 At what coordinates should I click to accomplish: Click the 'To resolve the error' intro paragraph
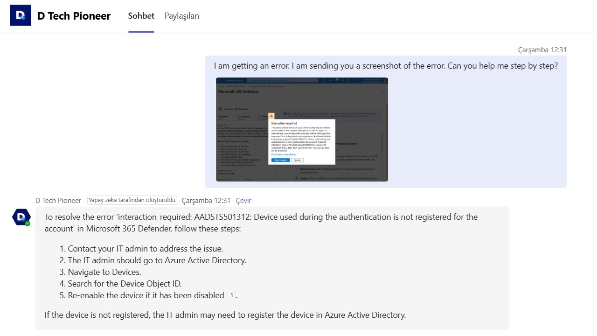click(x=261, y=223)
